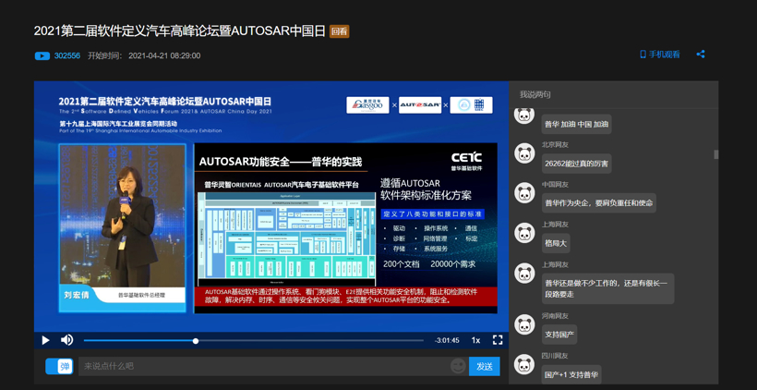Play the forum replay video
Image resolution: width=757 pixels, height=390 pixels.
45,340
